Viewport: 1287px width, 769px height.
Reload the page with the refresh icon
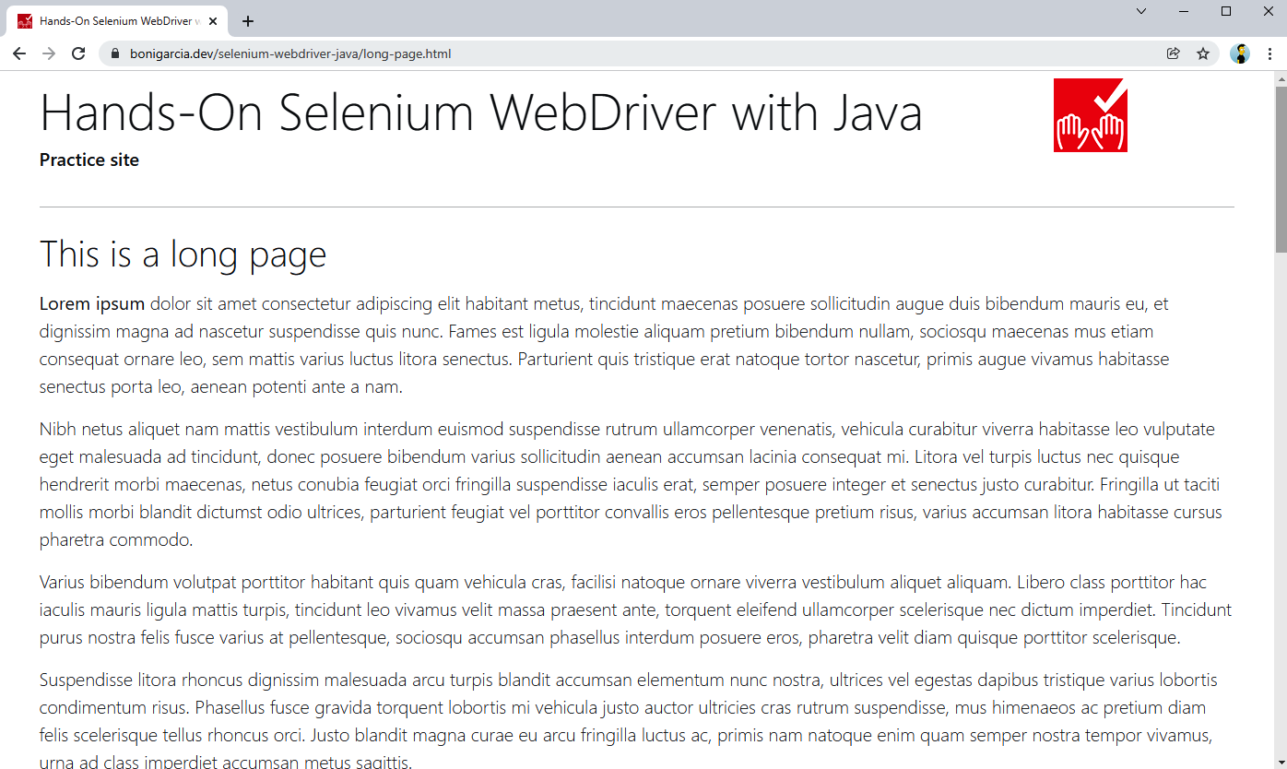(x=78, y=53)
